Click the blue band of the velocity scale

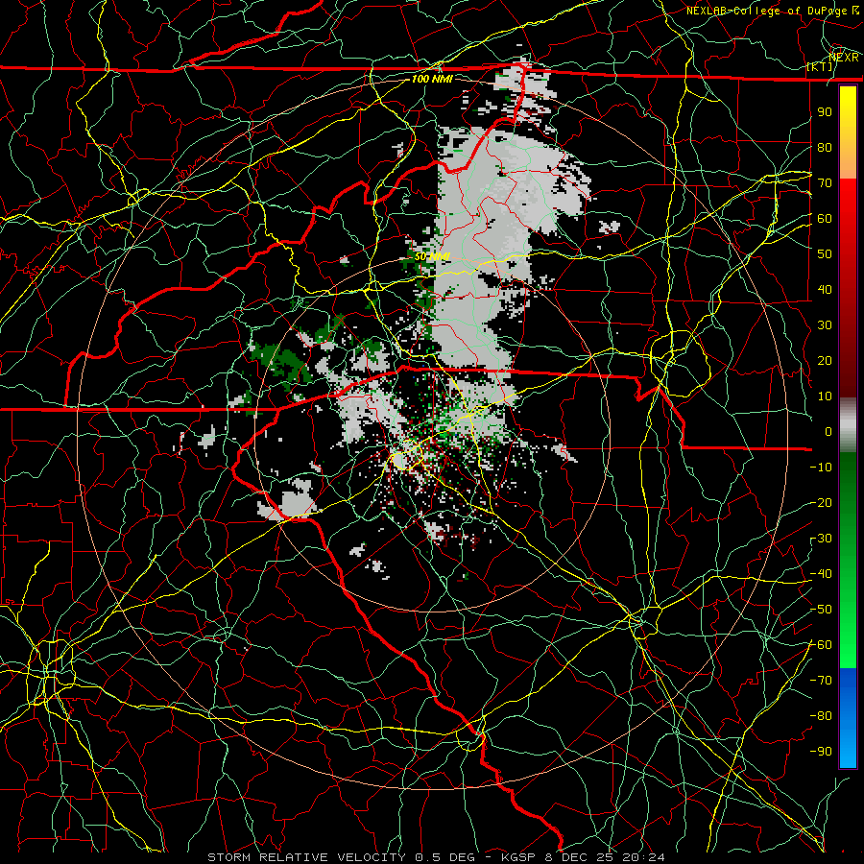[x=848, y=717]
